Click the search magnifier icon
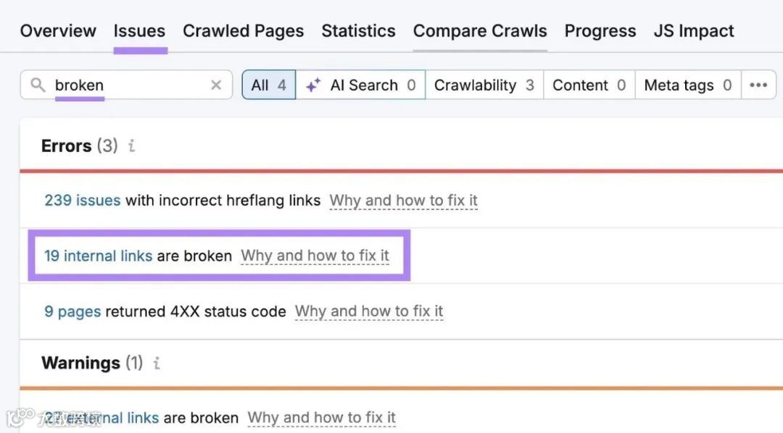This screenshot has height=433, width=783. (38, 85)
